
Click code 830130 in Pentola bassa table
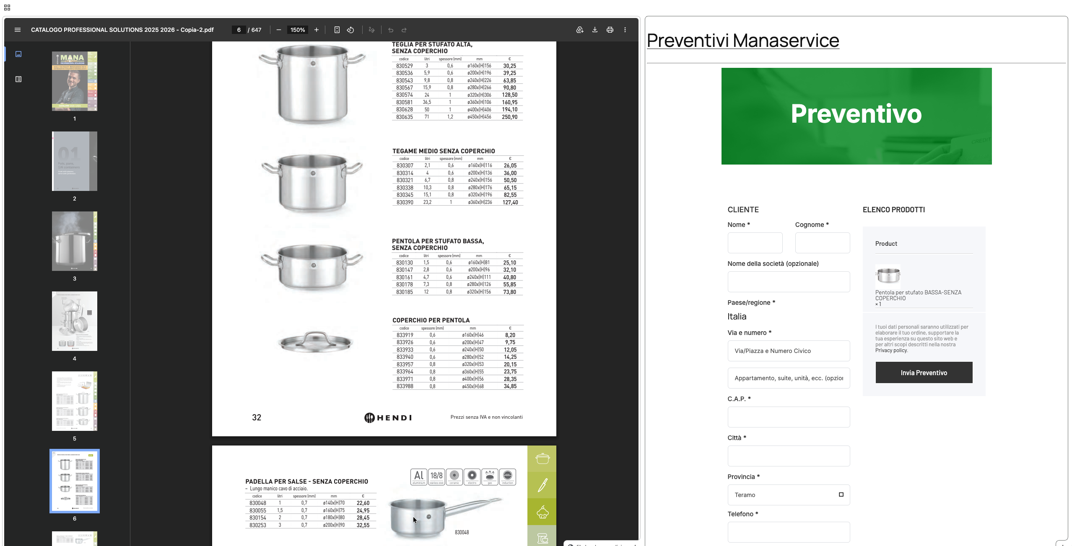[x=404, y=263]
